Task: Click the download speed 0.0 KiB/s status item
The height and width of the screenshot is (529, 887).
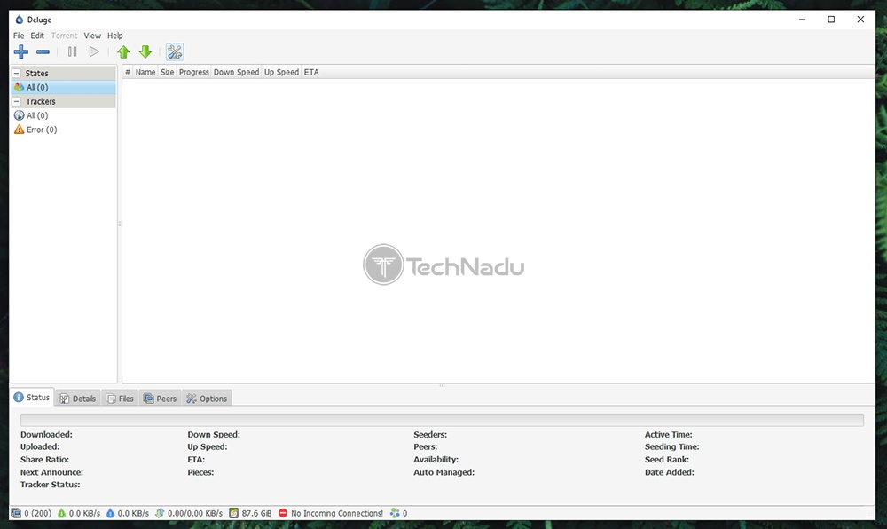Action: [x=79, y=514]
